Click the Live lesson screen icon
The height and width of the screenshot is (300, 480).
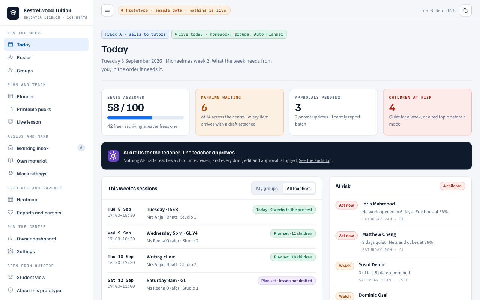(x=10, y=122)
